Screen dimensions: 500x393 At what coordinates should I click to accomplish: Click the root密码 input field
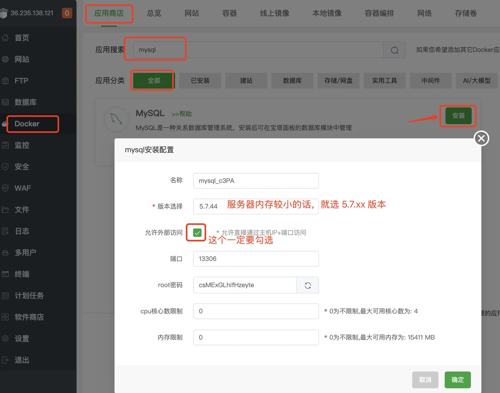(x=245, y=285)
